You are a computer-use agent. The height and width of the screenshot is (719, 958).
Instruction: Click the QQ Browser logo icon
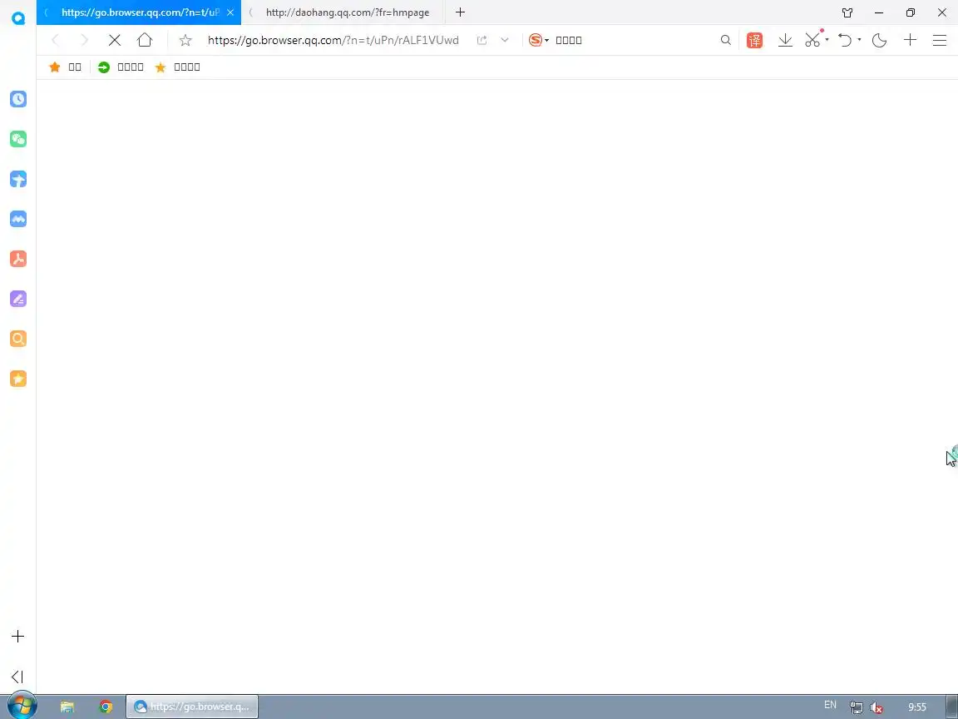pyautogui.click(x=18, y=17)
